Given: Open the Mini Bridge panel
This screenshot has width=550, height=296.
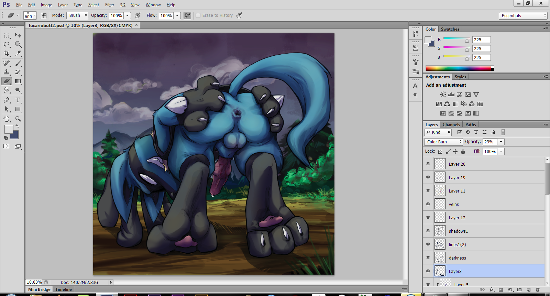Looking at the screenshot, I should click(x=39, y=289).
